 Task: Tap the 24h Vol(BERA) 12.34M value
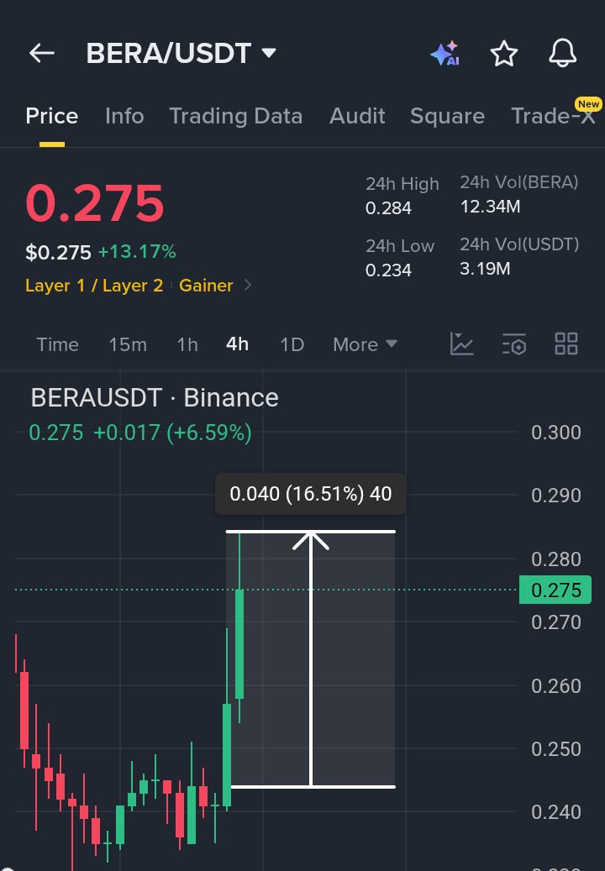[491, 207]
